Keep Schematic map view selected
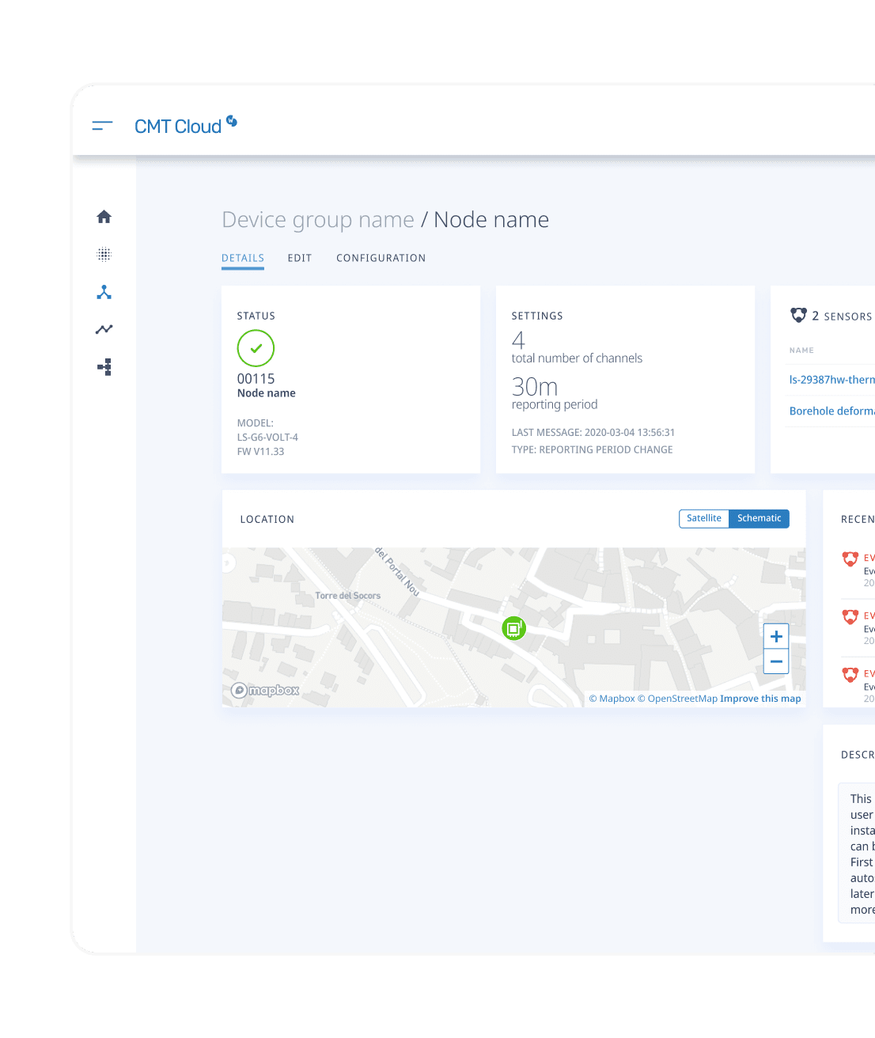This screenshot has width=875, height=1038. pos(759,518)
